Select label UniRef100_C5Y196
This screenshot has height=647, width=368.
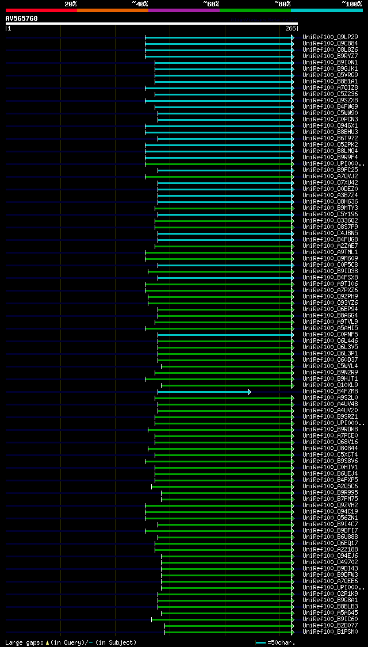330,215
